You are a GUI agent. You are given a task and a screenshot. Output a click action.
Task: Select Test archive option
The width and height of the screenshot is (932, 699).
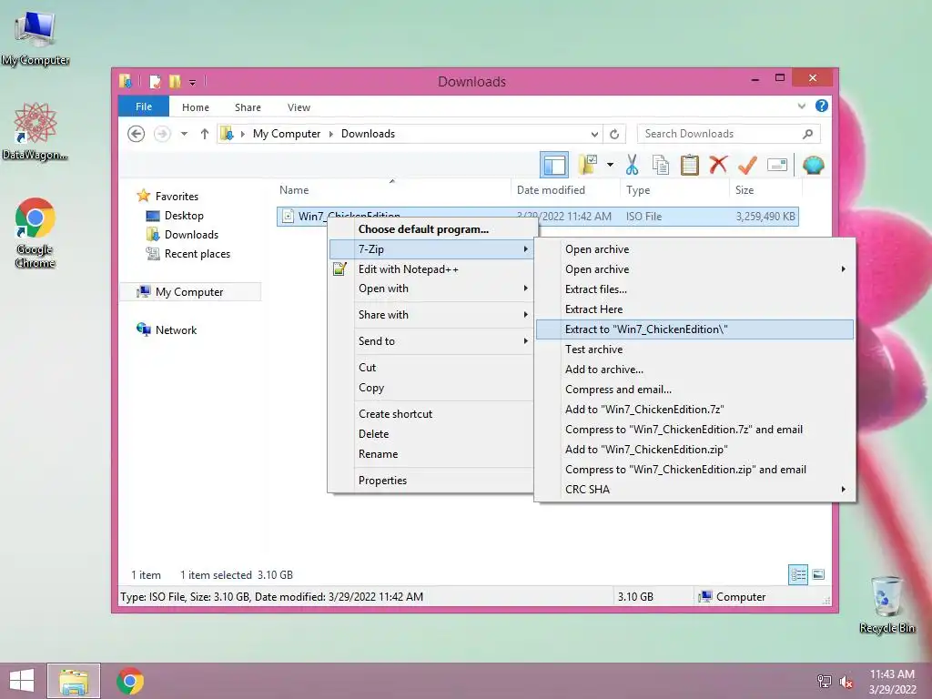point(694,349)
